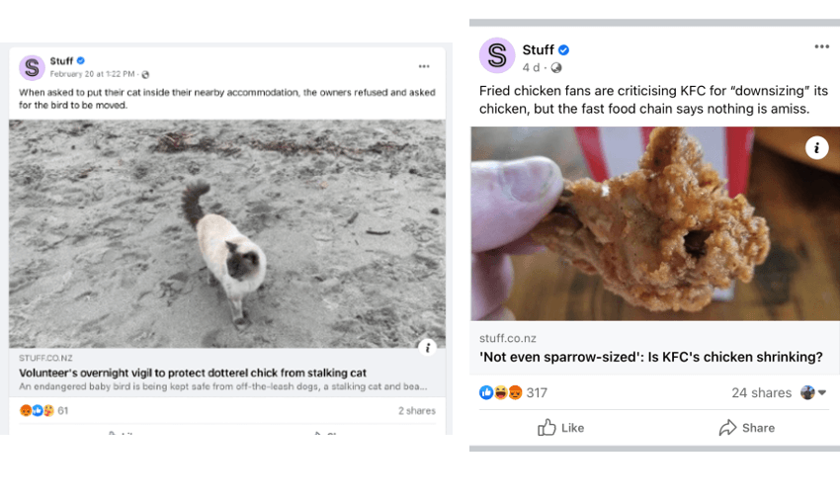Click the reaction emojis beside the 61 count
The image size is (840, 504).
pos(37,410)
